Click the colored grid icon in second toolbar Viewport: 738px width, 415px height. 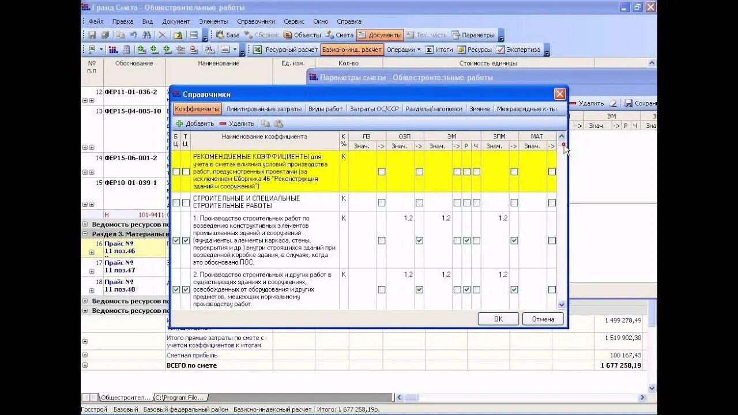113,50
